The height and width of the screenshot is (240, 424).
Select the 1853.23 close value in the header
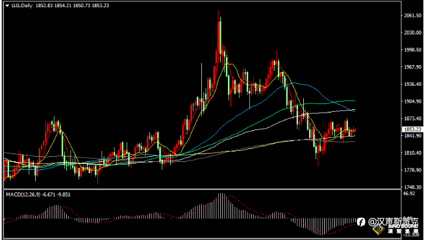[101, 5]
